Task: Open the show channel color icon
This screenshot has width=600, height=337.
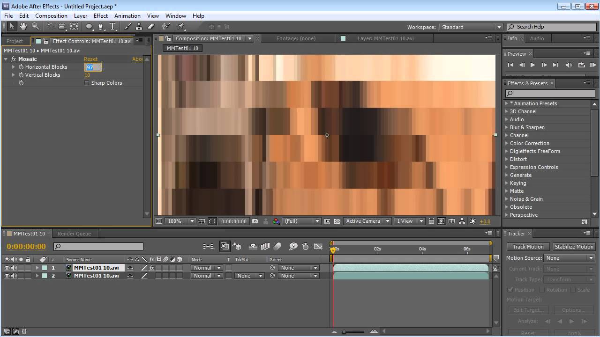Action: point(276,221)
